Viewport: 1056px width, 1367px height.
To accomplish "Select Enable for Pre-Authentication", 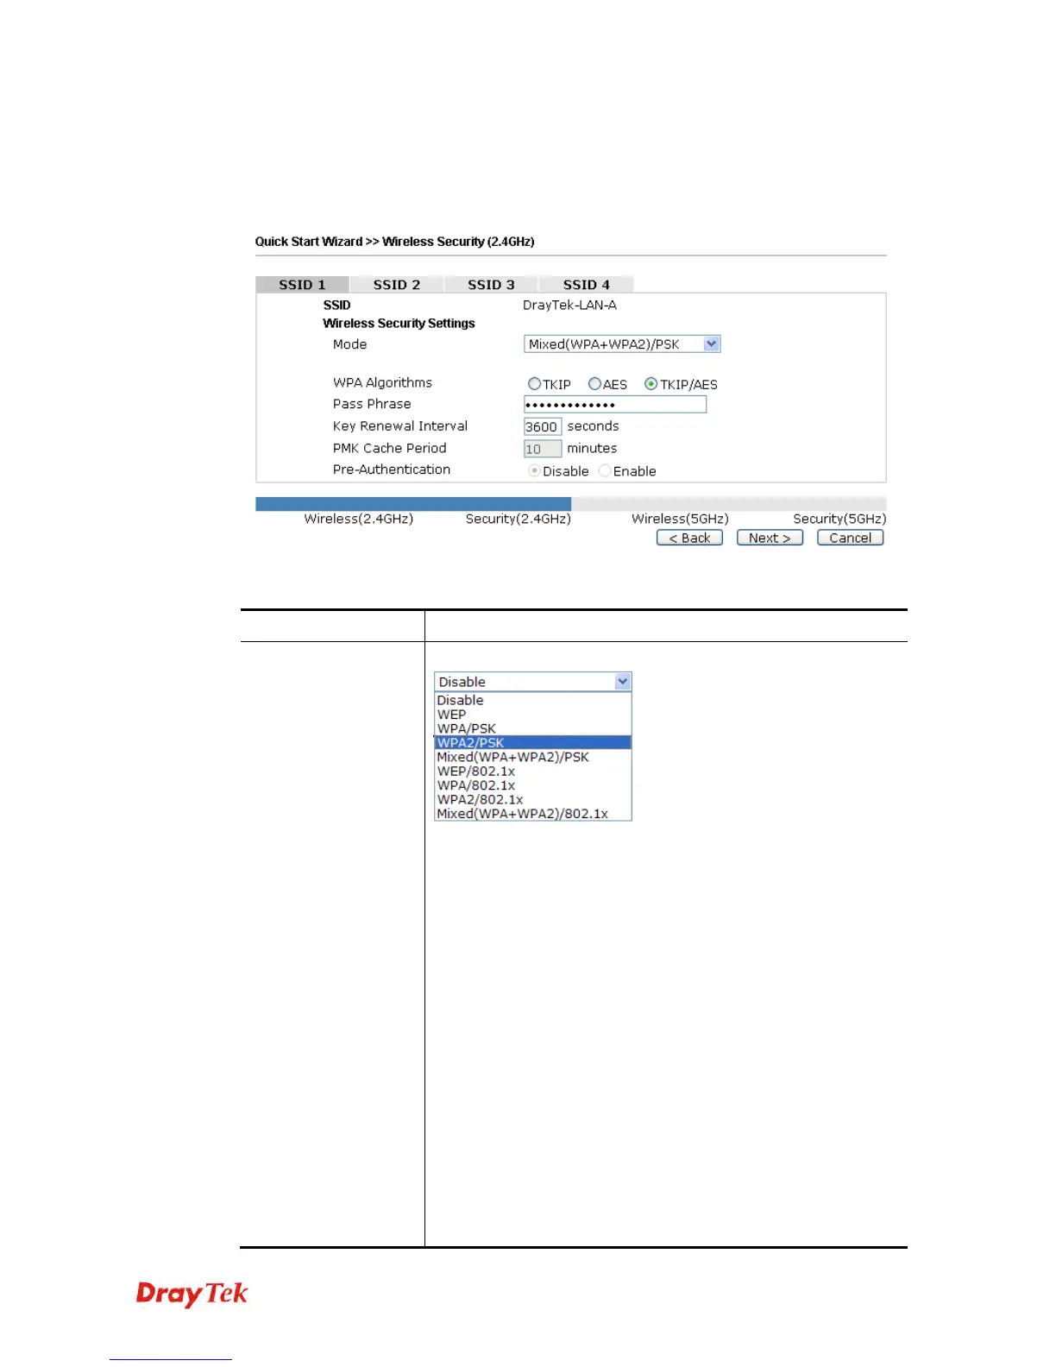I will (605, 471).
